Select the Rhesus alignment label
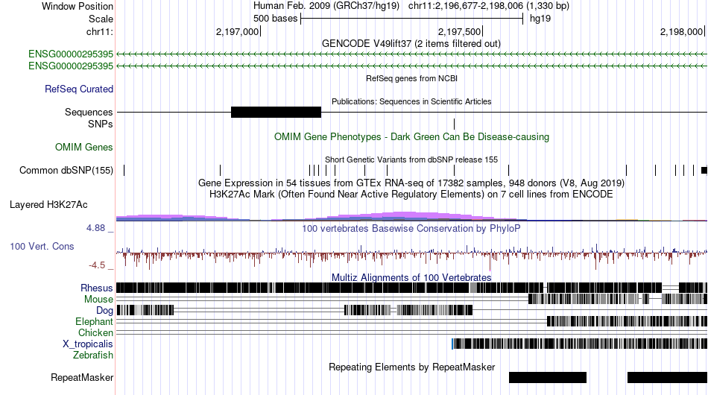The image size is (708, 395). (x=96, y=288)
